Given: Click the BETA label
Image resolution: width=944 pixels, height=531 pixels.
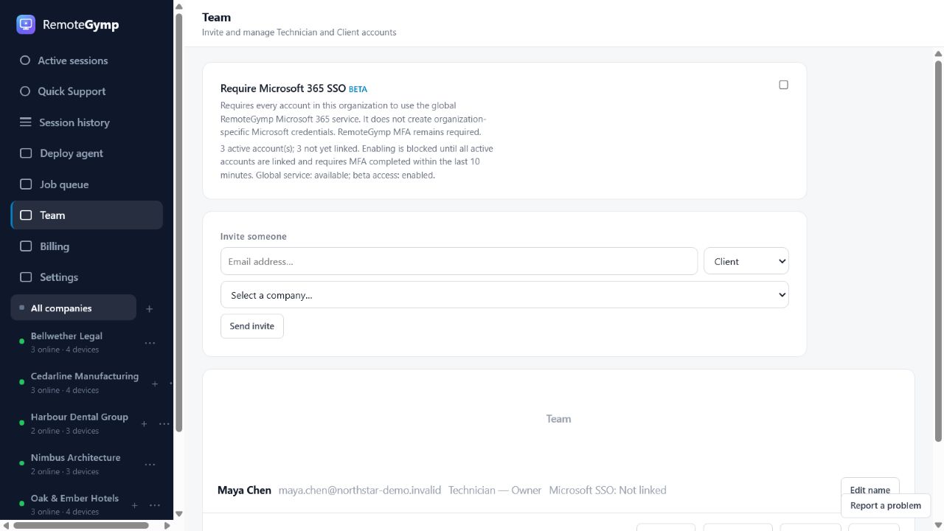Looking at the screenshot, I should click(358, 89).
